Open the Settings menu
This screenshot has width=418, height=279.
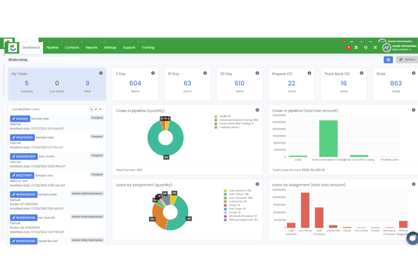coord(110,47)
